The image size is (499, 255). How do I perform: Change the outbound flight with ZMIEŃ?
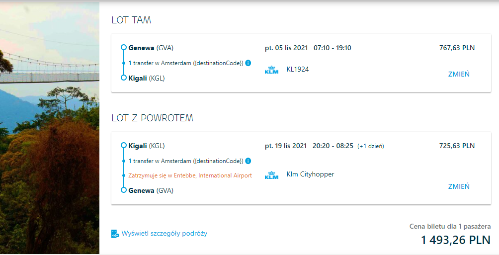coord(459,74)
